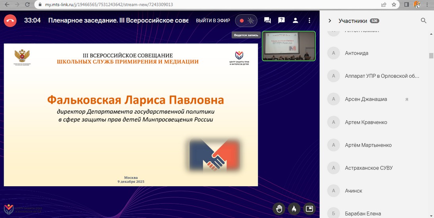
Task: Raise hand using the hand icon
Action: [x=279, y=208]
